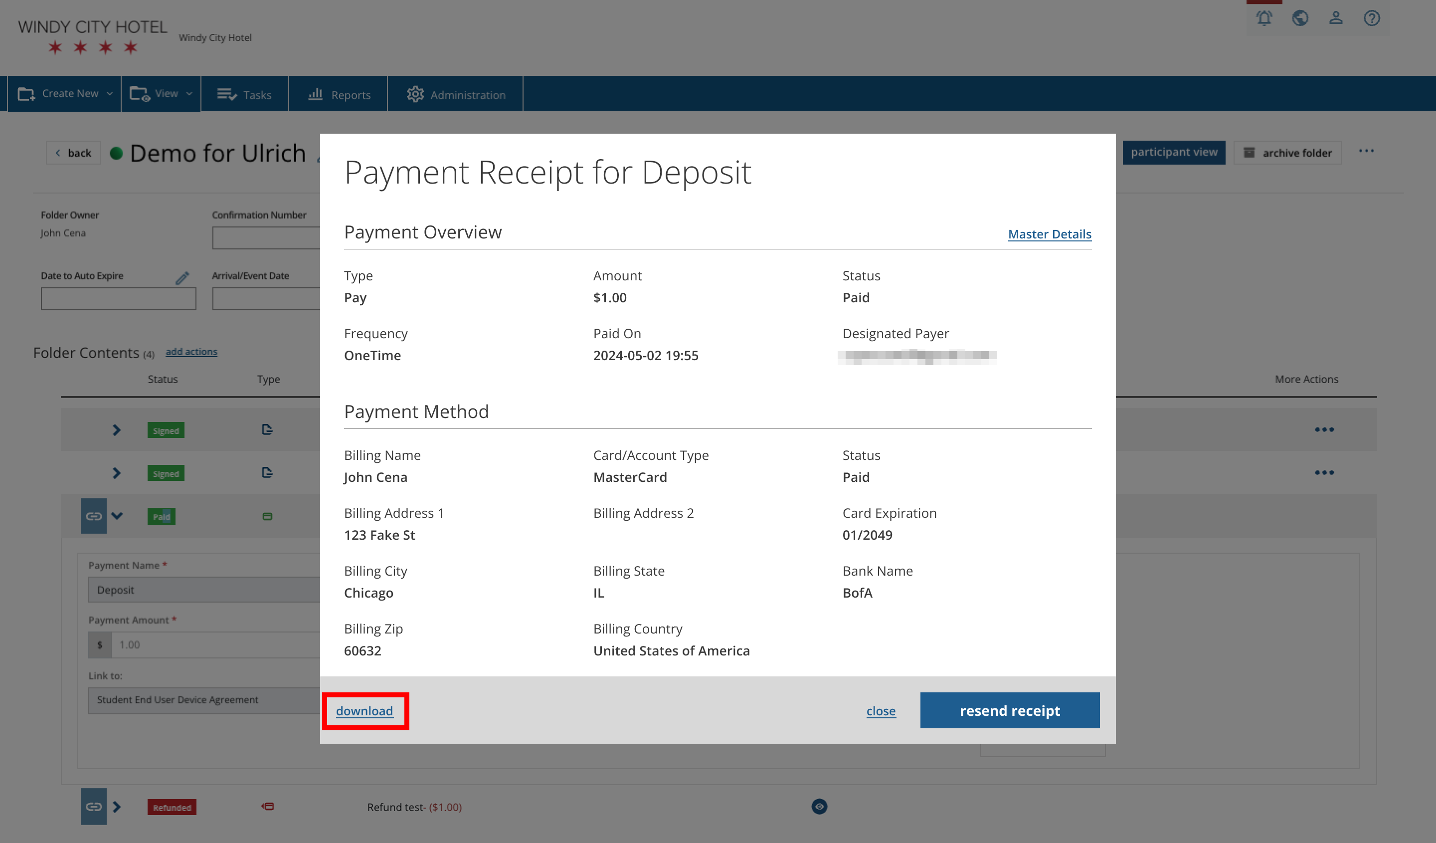Click the link icon on Paid row
Image resolution: width=1436 pixels, height=843 pixels.
(x=93, y=516)
